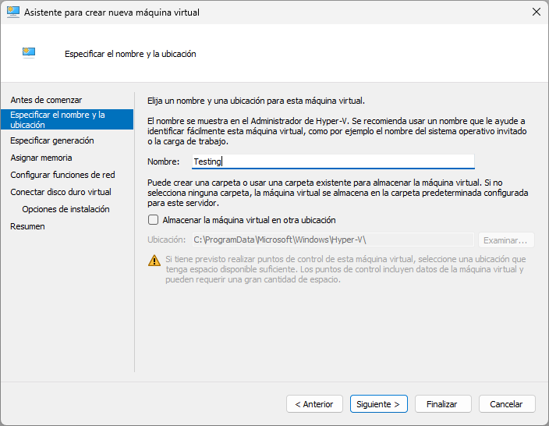
Task: Go back with the Anterior button
Action: [314, 404]
